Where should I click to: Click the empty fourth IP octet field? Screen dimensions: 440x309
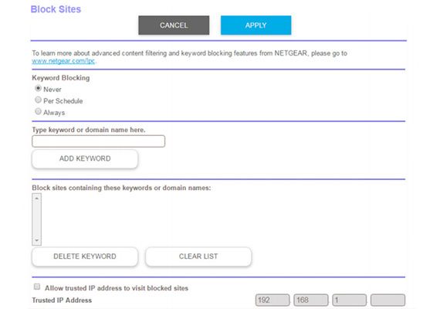pos(388,300)
